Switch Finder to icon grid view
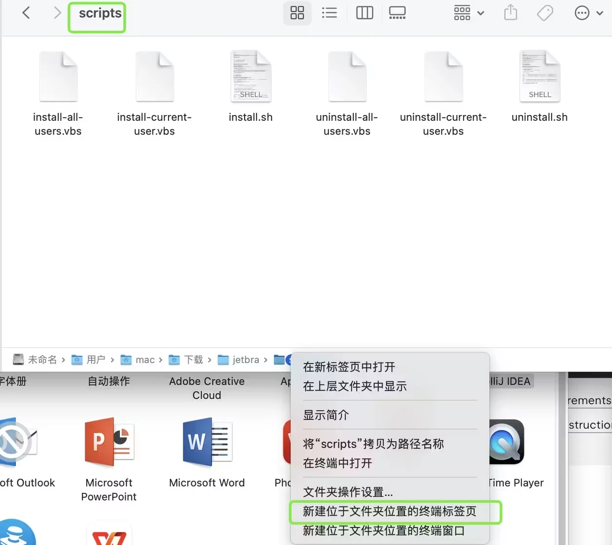Viewport: 612px width, 545px height. (x=297, y=13)
